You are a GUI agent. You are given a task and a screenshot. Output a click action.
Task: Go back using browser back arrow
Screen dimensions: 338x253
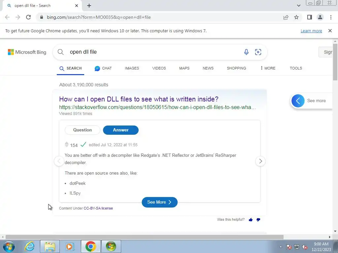point(7,17)
